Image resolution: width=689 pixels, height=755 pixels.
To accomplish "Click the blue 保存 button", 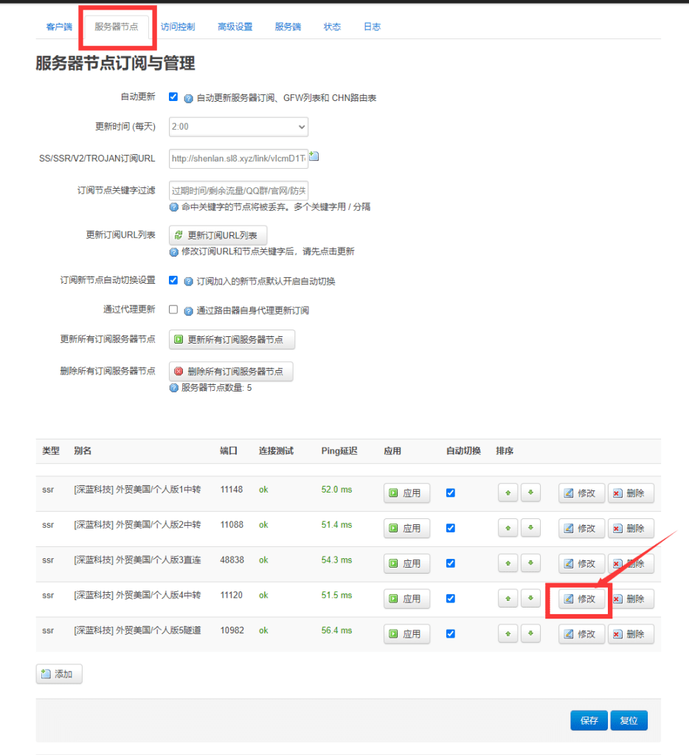I will (589, 721).
